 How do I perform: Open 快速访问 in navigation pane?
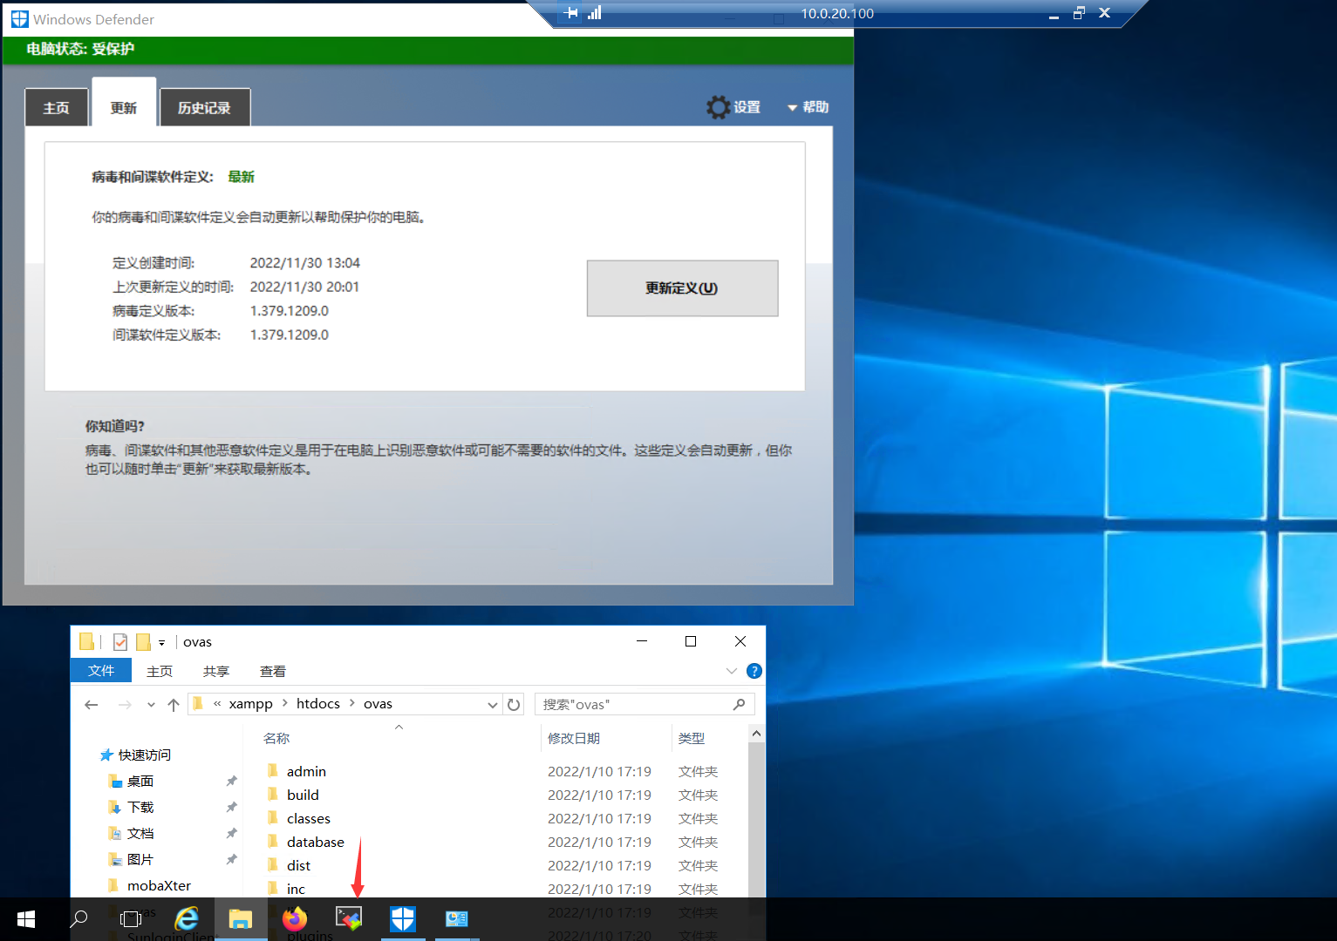(x=136, y=755)
